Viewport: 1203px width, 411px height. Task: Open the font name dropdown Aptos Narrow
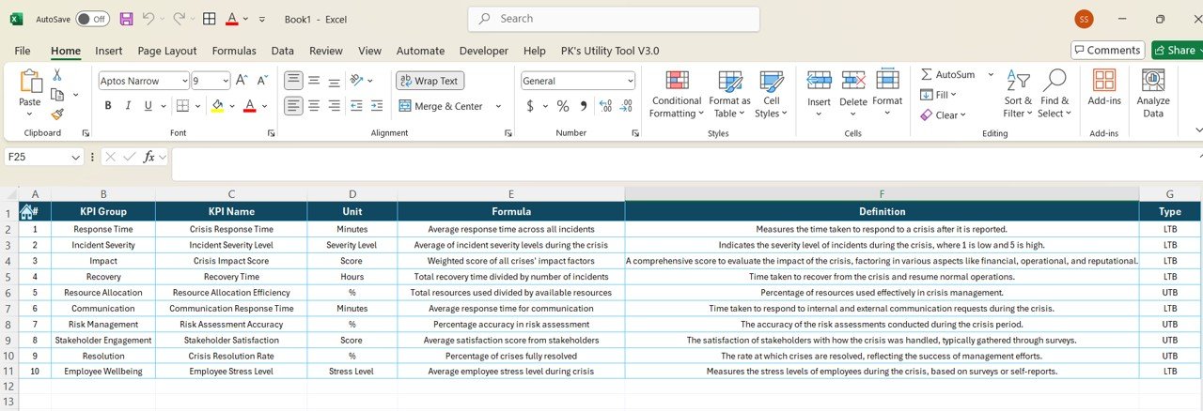point(183,81)
